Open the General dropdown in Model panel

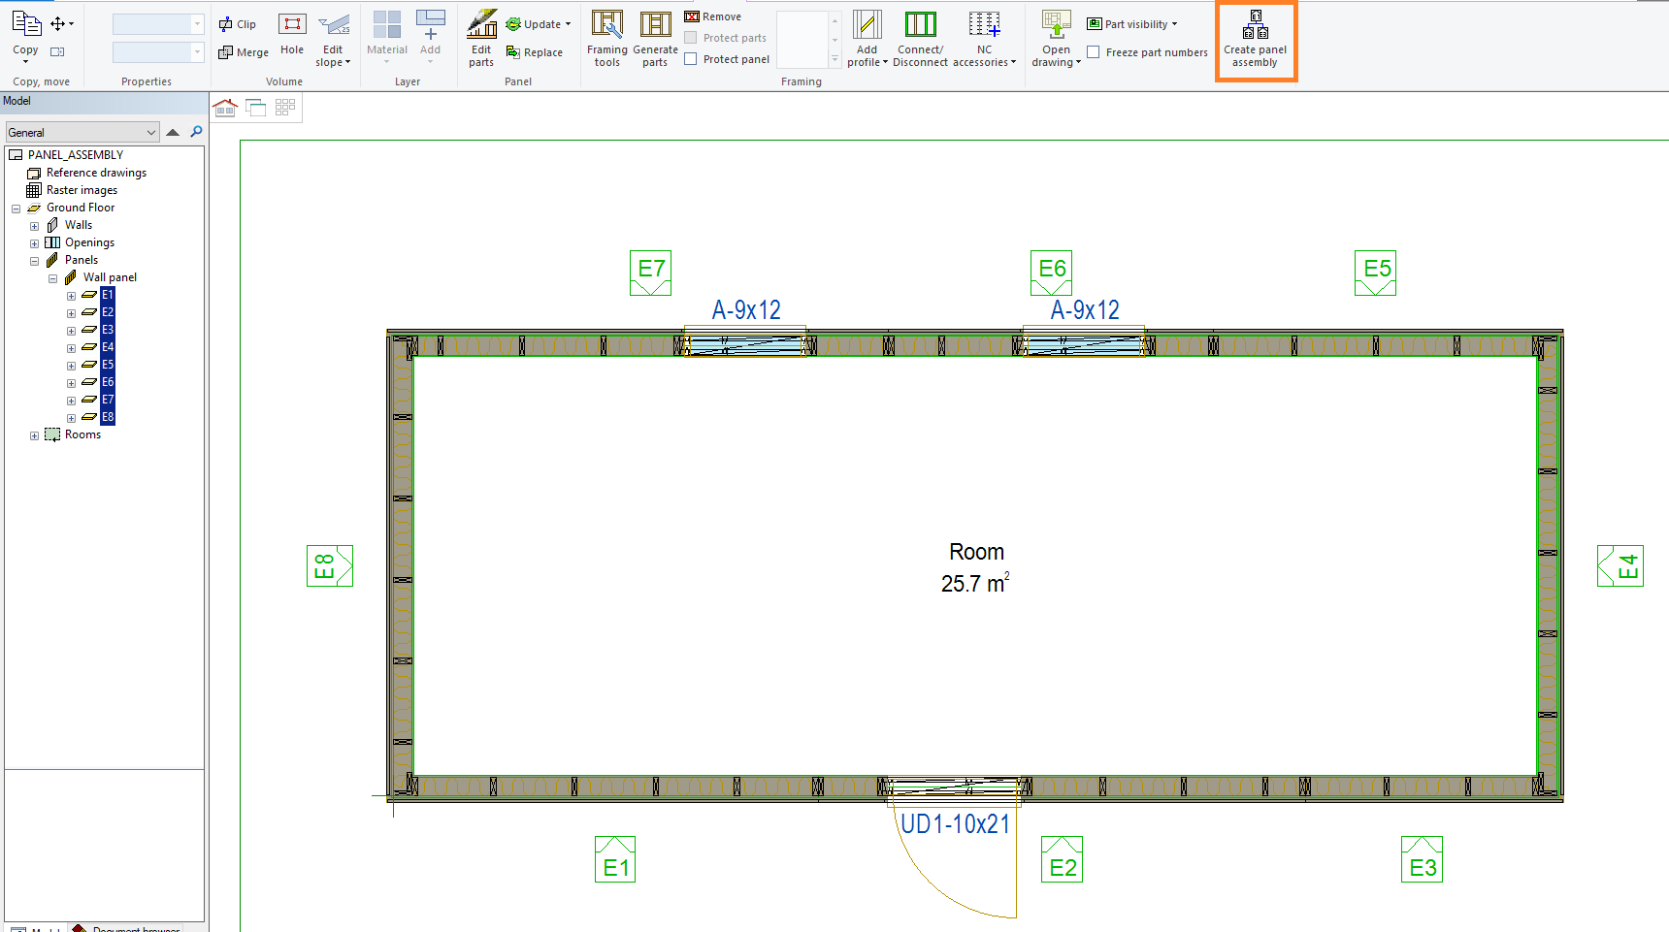point(82,133)
